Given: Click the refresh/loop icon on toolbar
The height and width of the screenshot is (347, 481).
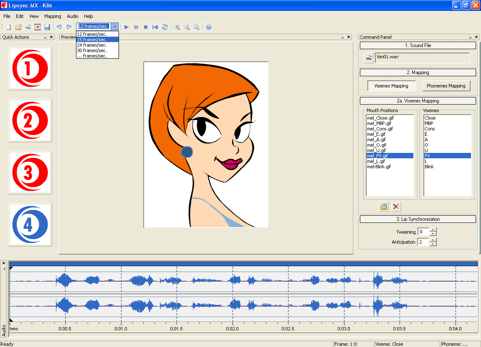Looking at the screenshot, I should coord(165,27).
